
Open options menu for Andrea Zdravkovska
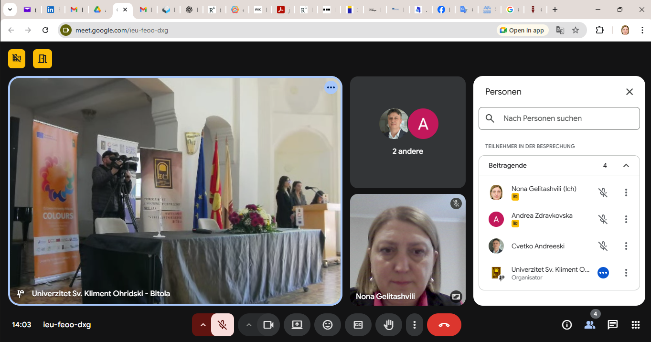pos(626,219)
